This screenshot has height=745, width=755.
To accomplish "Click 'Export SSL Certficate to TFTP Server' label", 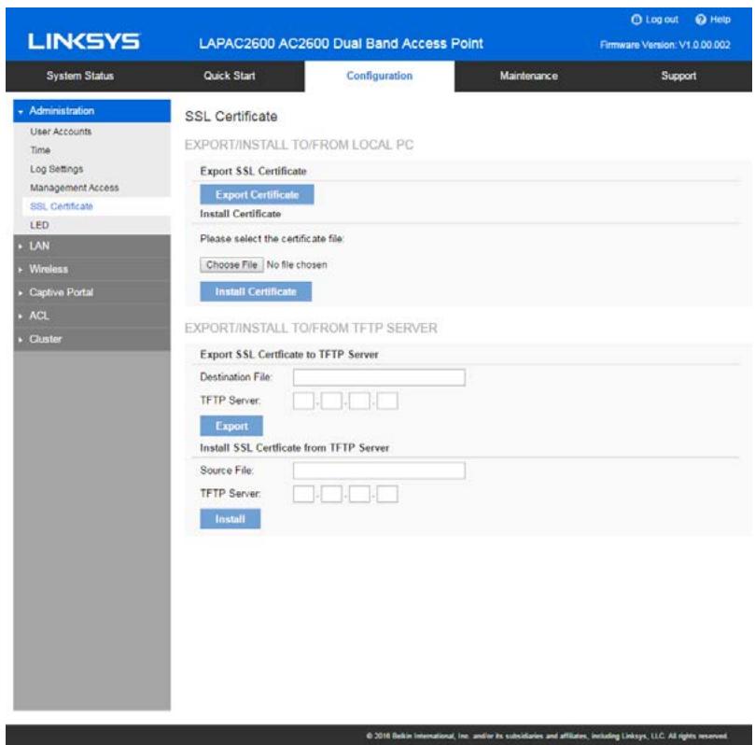I will coord(289,355).
